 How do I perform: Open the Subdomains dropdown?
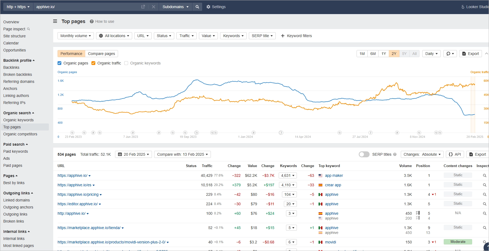(x=175, y=7)
